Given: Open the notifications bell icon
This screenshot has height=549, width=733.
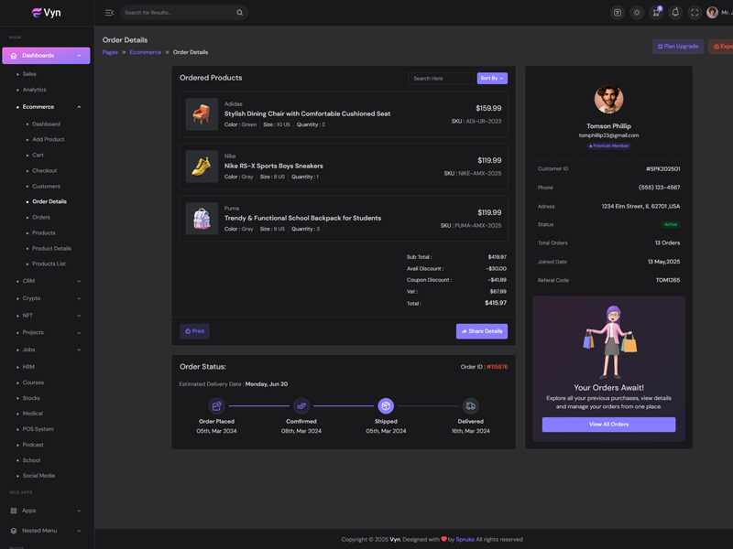Looking at the screenshot, I should 675,13.
